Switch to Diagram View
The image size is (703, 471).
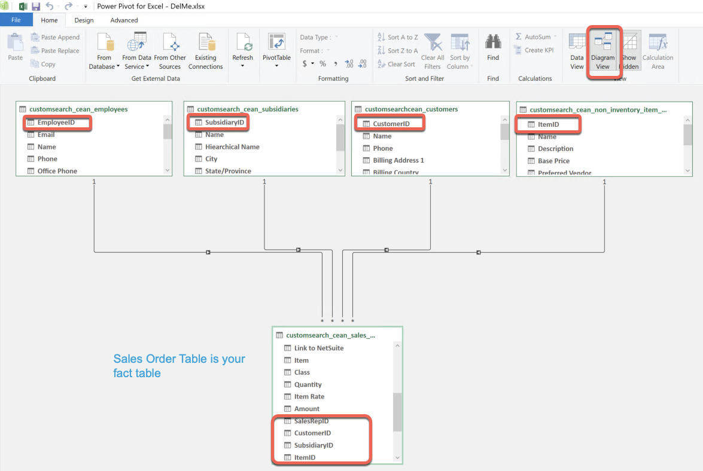602,51
